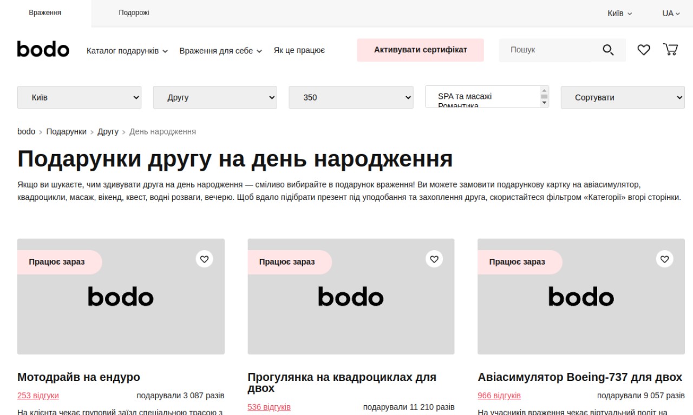Viewport: 693px width, 415px height.
Task: Open the Київ city selector in the top bar
Action: tap(619, 14)
